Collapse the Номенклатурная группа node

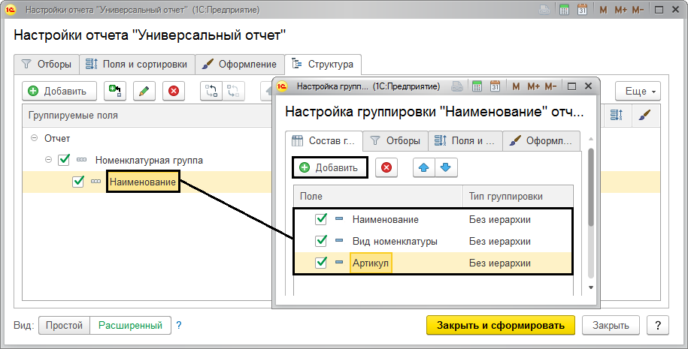48,160
